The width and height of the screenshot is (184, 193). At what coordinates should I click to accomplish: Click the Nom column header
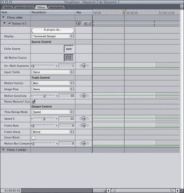click(x=15, y=13)
